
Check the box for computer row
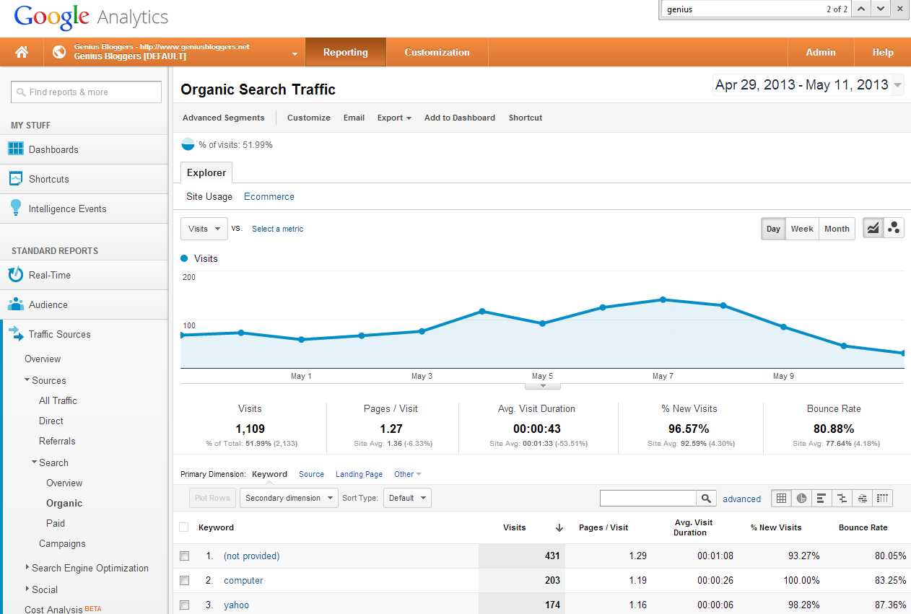tap(185, 581)
